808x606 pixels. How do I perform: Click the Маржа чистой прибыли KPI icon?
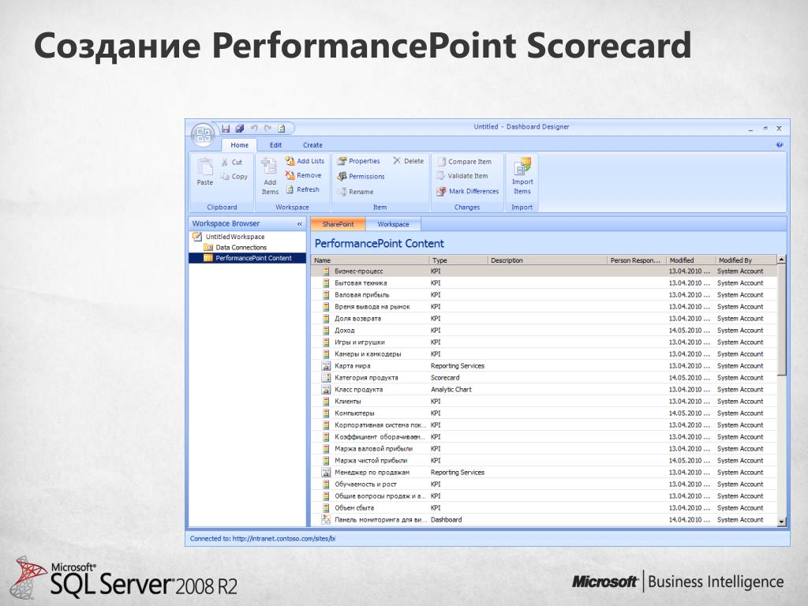326,461
